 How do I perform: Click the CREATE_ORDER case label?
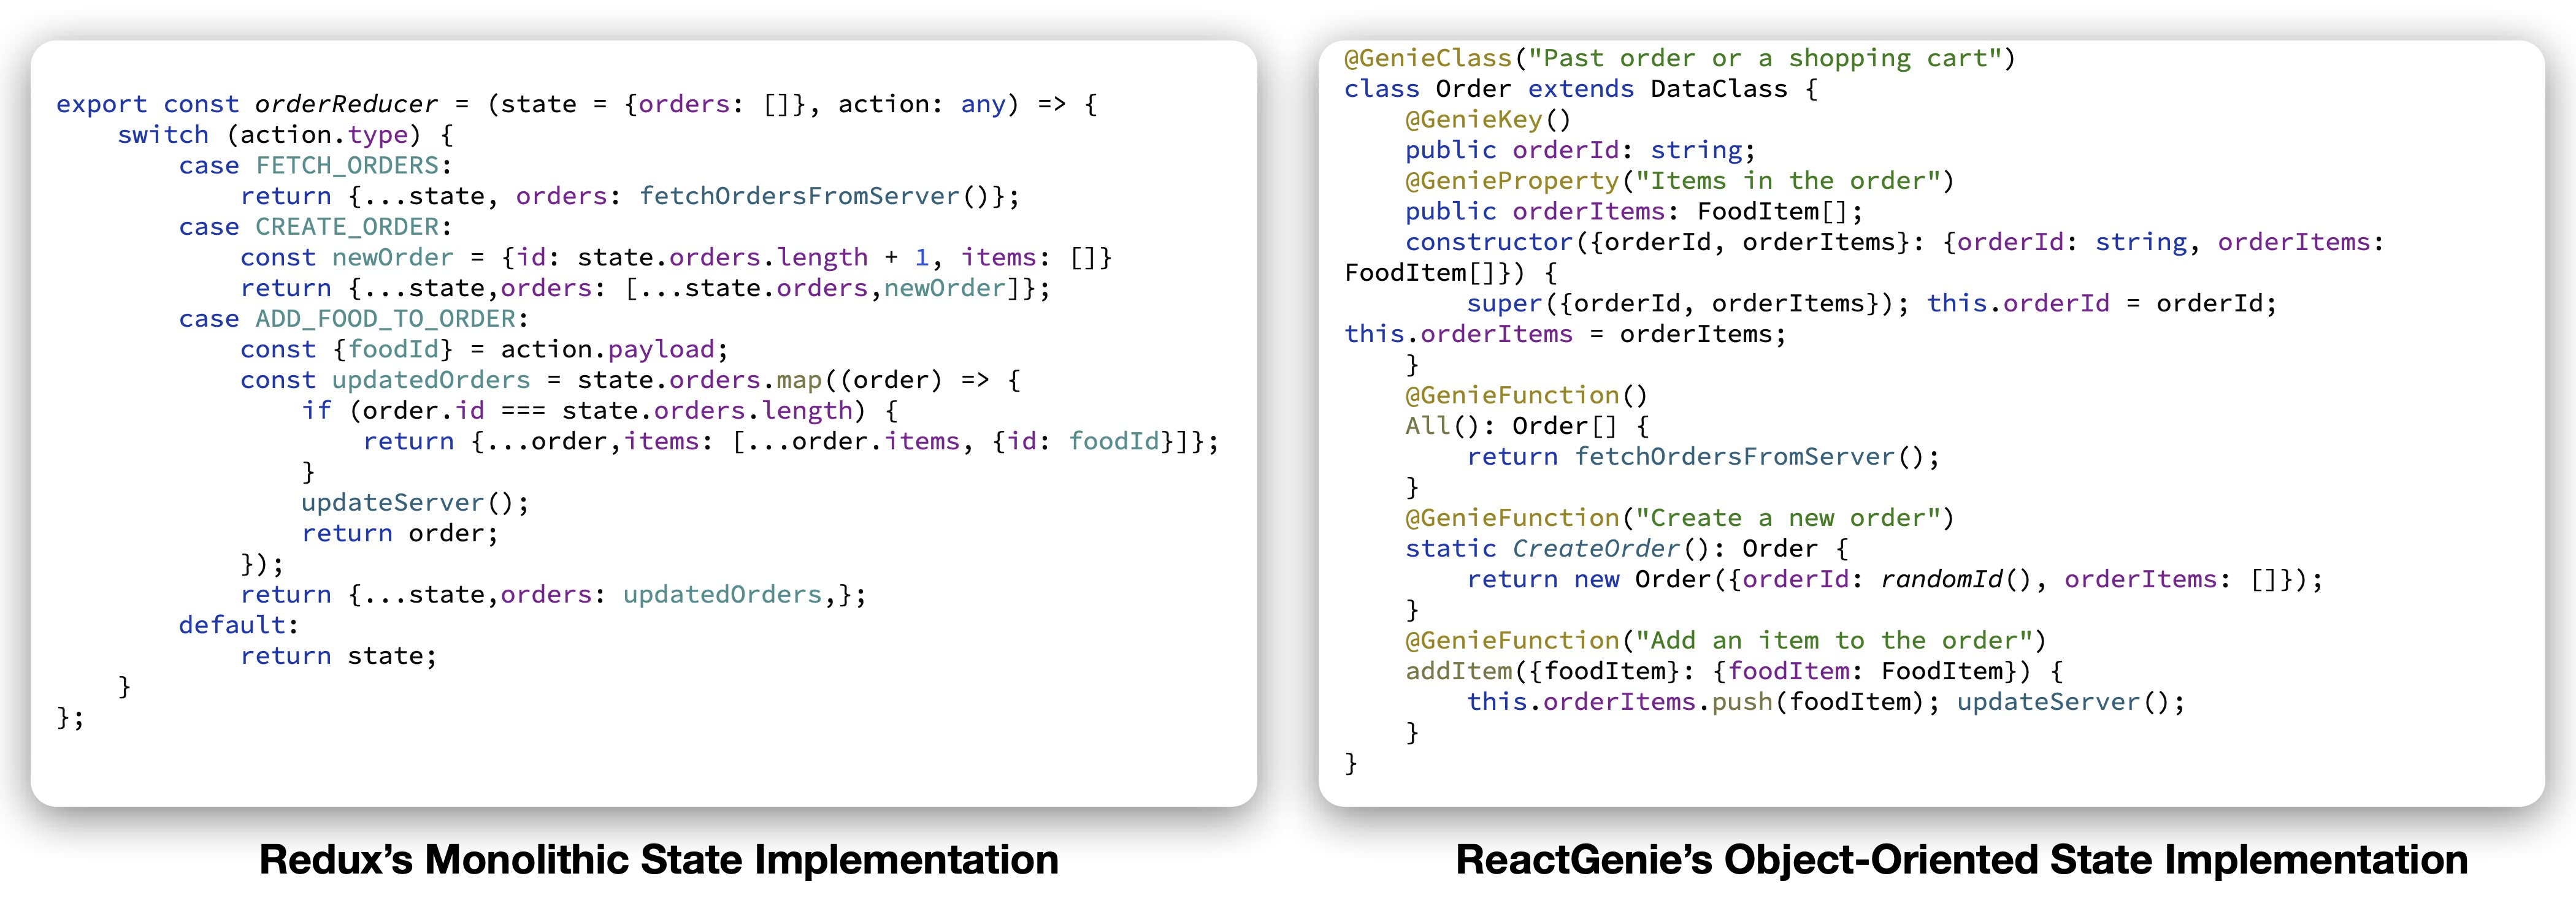pyautogui.click(x=347, y=227)
